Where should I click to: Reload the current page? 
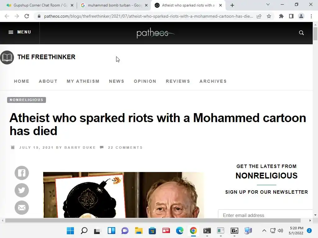[27, 16]
